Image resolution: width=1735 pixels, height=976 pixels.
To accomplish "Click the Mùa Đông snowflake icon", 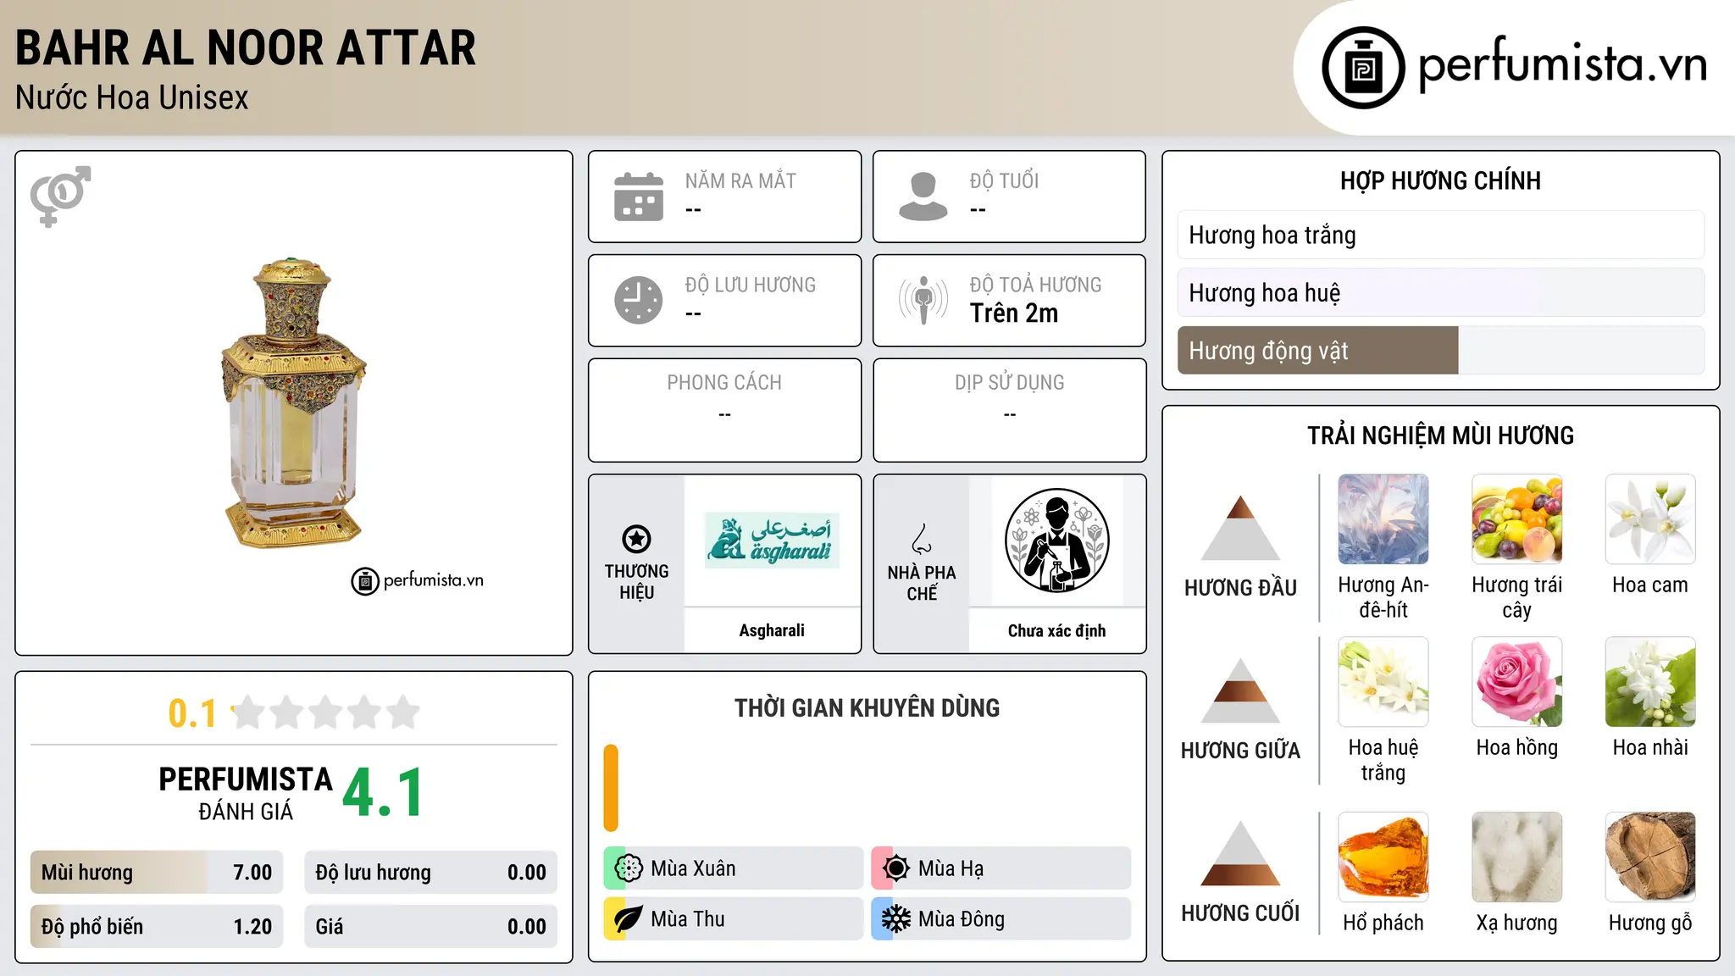I will 896,919.
